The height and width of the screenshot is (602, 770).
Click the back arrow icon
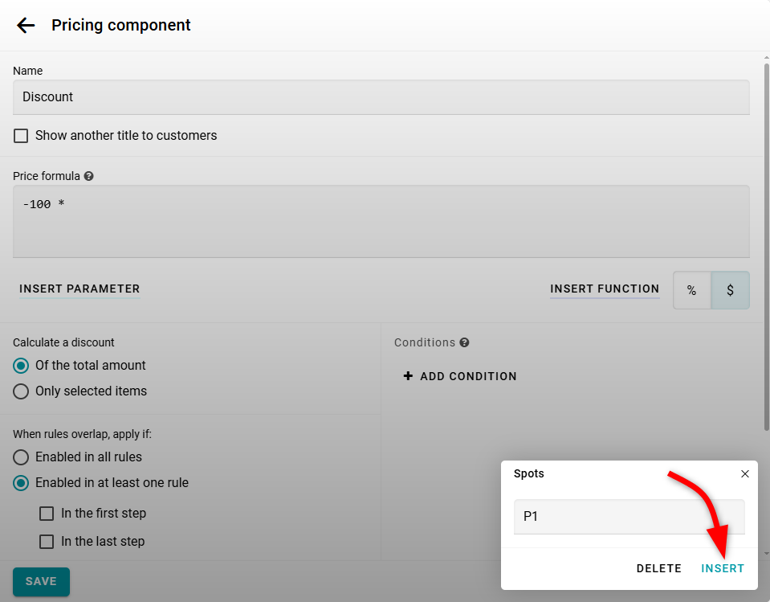click(x=26, y=26)
